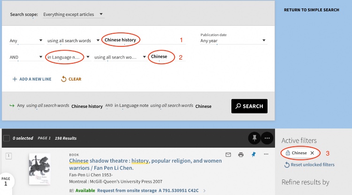Open the Search scope dropdown
Screen dimensions: 352x195
[73, 15]
